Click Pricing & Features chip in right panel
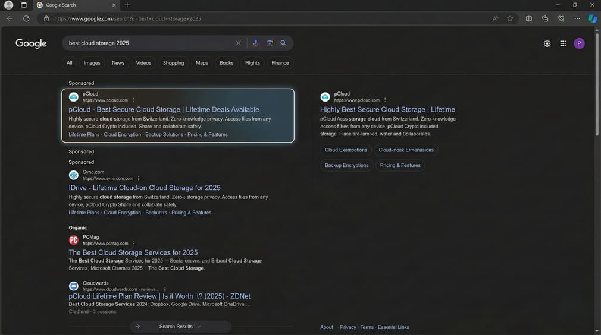Screen dimensions: 601x335 coord(400,165)
